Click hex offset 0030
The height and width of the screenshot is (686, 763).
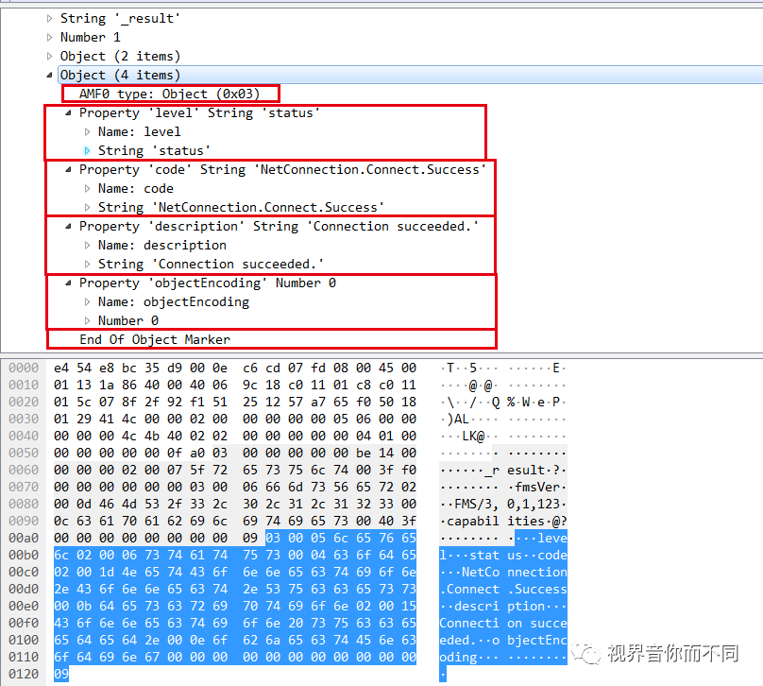(24, 420)
